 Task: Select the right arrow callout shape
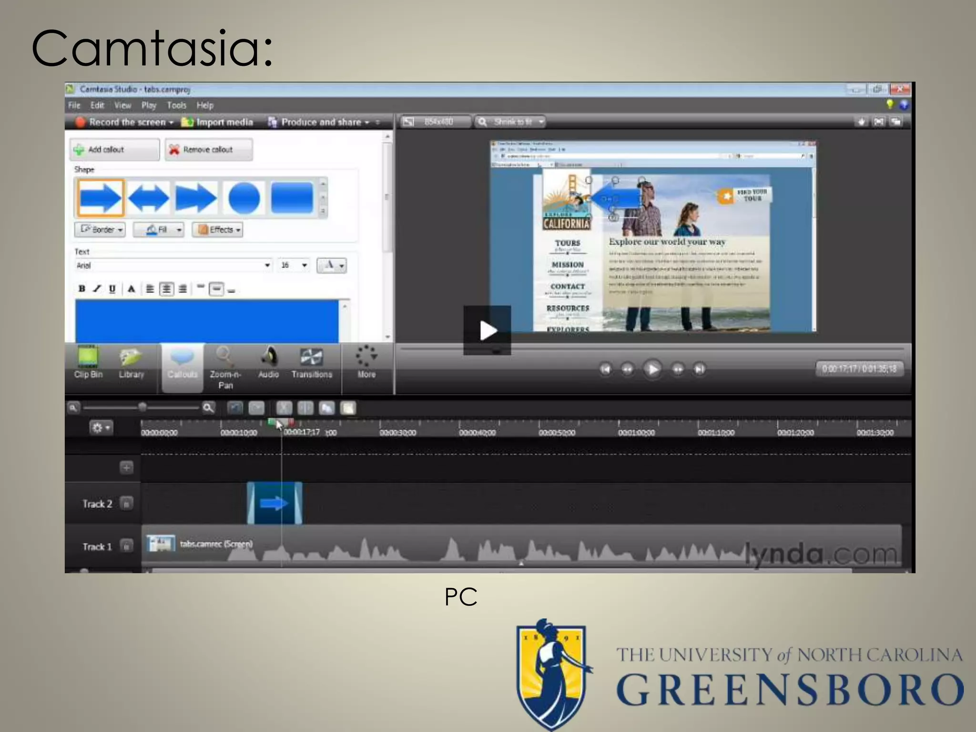(x=100, y=198)
